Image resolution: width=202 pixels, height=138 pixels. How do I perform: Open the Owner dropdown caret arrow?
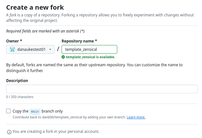click(x=50, y=50)
